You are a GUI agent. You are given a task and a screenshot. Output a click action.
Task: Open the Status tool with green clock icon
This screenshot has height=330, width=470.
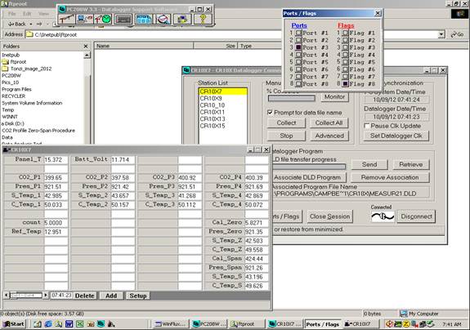click(103, 19)
